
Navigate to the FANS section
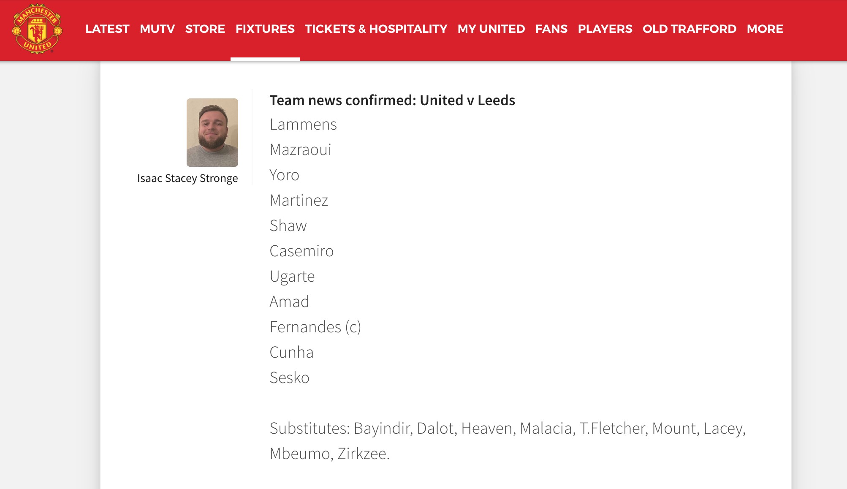[x=551, y=29]
